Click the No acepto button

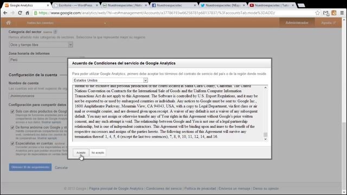(98, 153)
